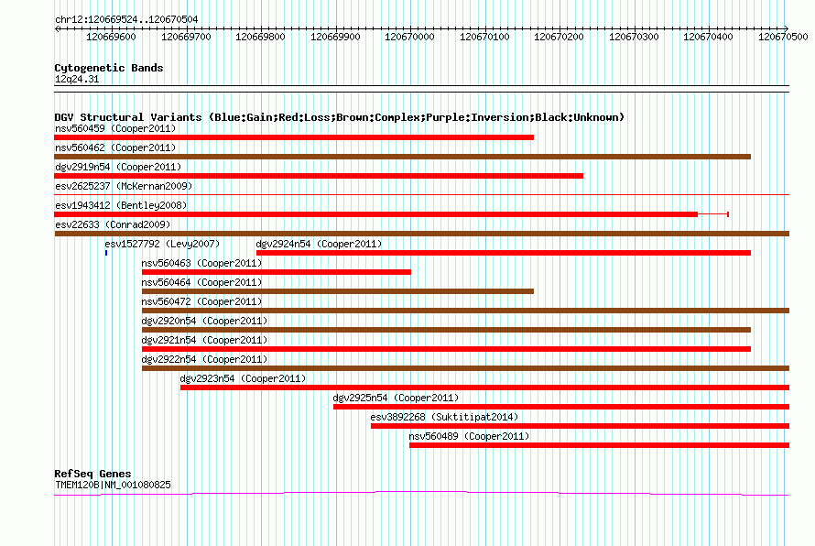The image size is (815, 546).
Task: Select the red nsv560463 loss bar
Action: tap(277, 272)
